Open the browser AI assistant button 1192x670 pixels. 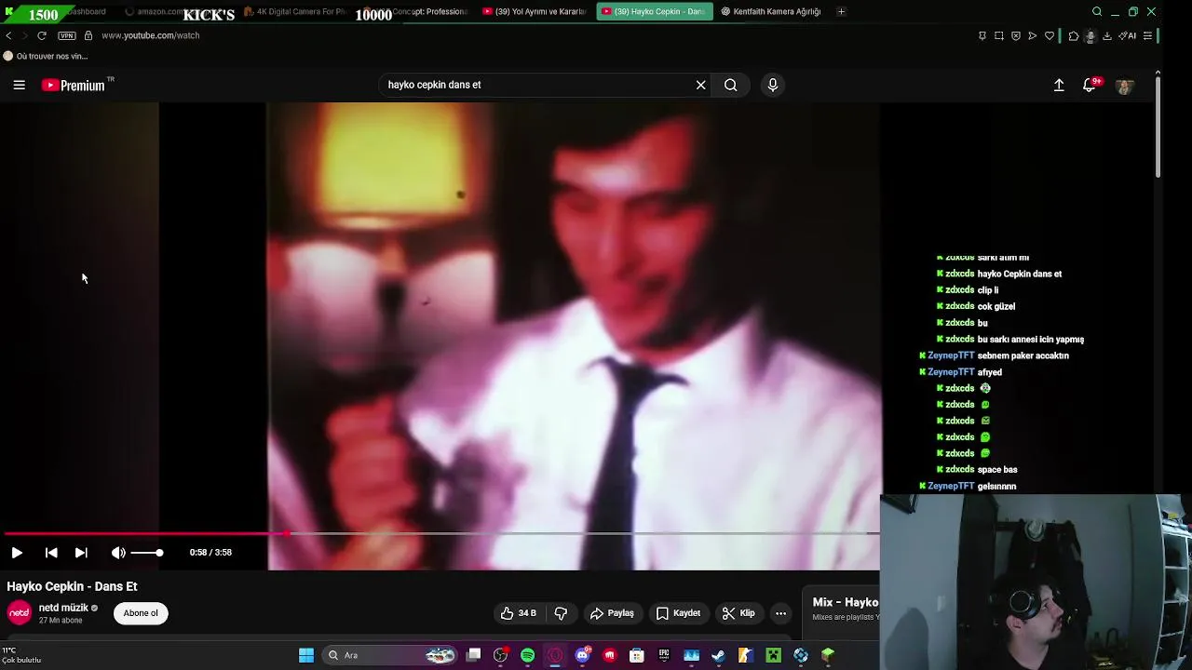pos(1128,35)
